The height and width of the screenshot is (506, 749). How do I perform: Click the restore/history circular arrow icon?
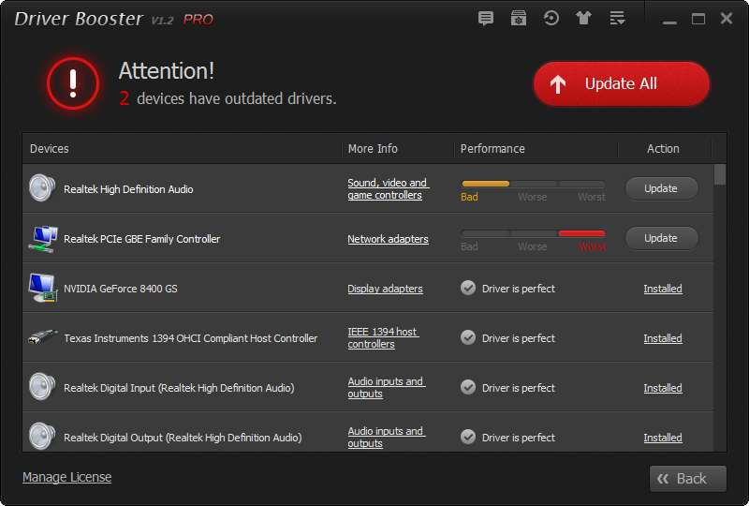551,19
